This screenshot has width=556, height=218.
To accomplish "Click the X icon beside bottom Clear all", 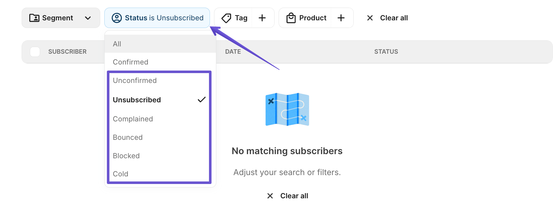I will click(x=270, y=196).
